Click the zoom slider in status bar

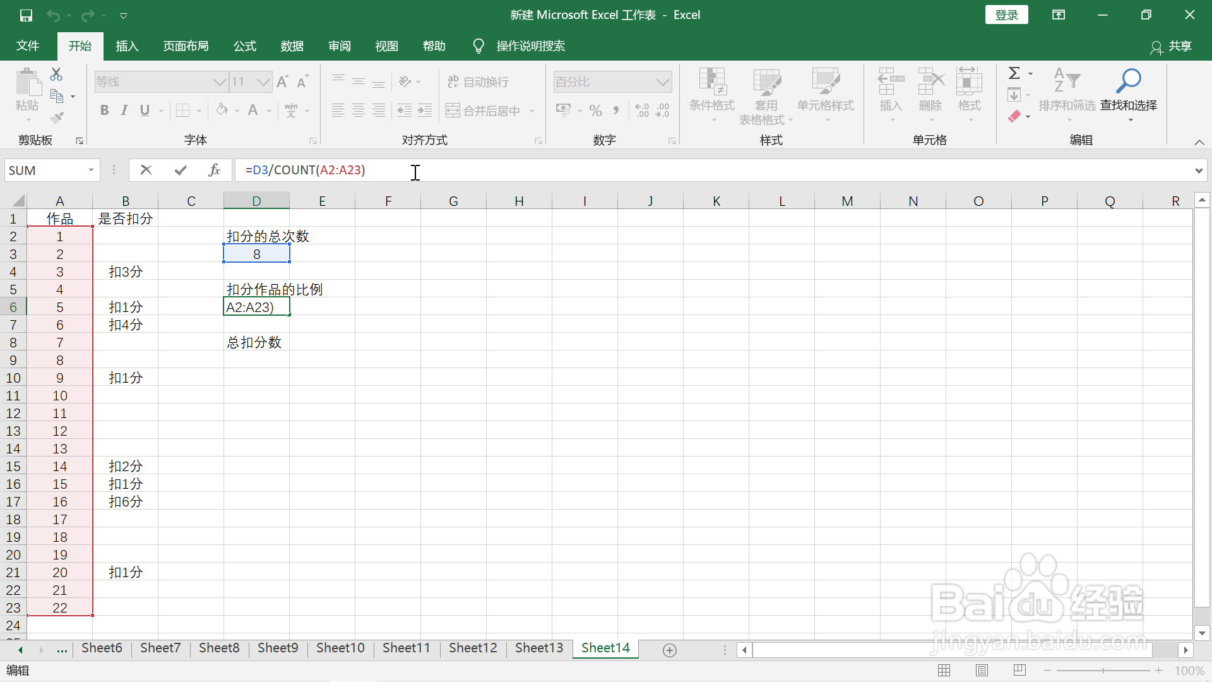point(1103,671)
